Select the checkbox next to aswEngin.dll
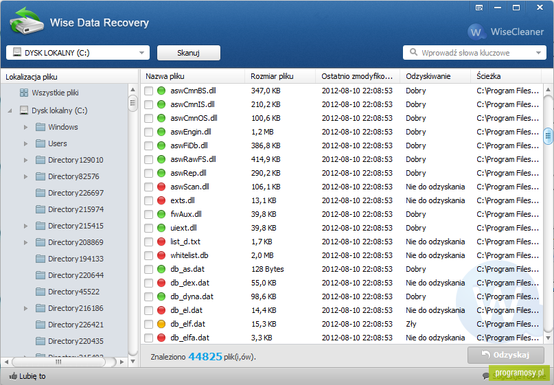The image size is (554, 385). (149, 132)
